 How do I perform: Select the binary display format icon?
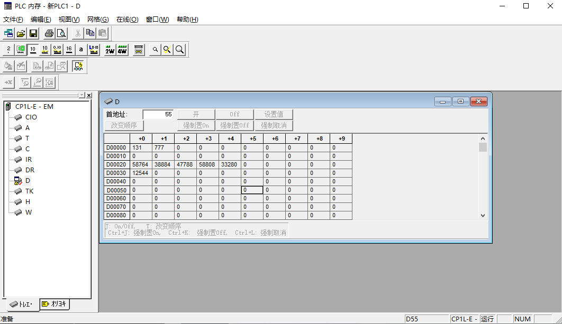[8, 50]
